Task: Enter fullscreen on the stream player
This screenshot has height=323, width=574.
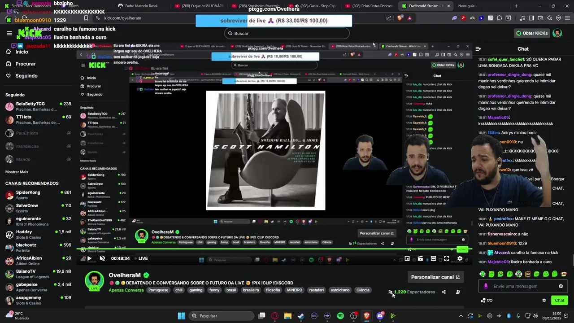Action: 447,259
